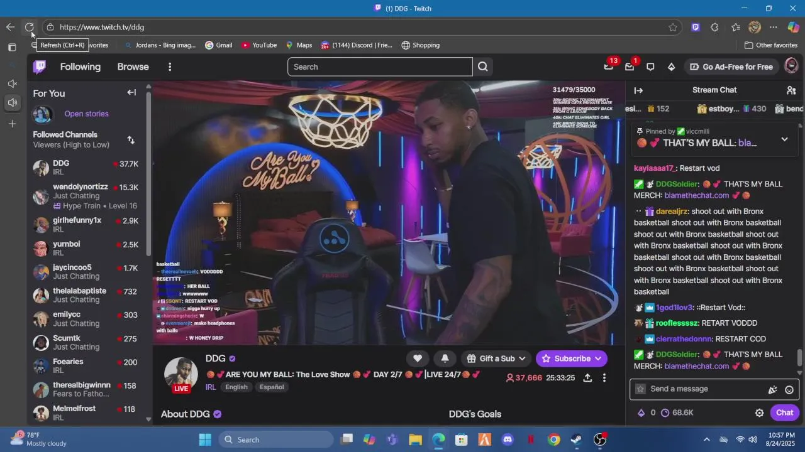Collapse the For You sidebar arrow

point(131,93)
